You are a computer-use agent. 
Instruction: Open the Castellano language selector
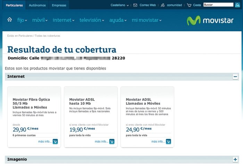[x=119, y=5]
